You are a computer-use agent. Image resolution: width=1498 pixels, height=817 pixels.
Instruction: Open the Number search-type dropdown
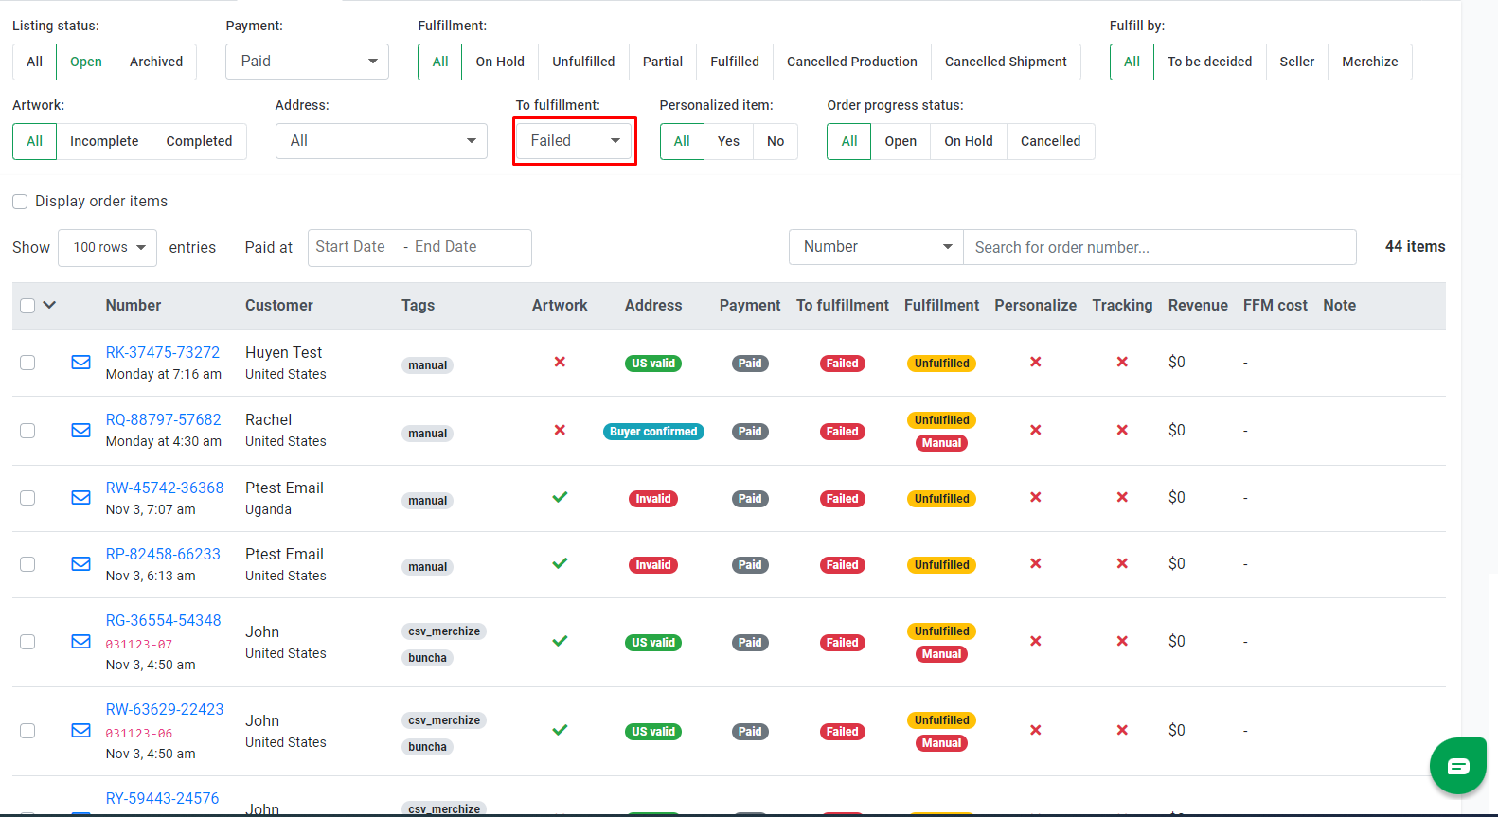pyautogui.click(x=876, y=247)
